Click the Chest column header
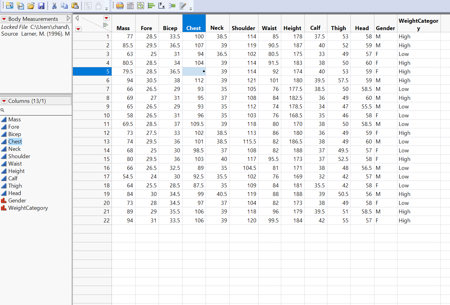The width and height of the screenshot is (450, 305). pyautogui.click(x=194, y=23)
